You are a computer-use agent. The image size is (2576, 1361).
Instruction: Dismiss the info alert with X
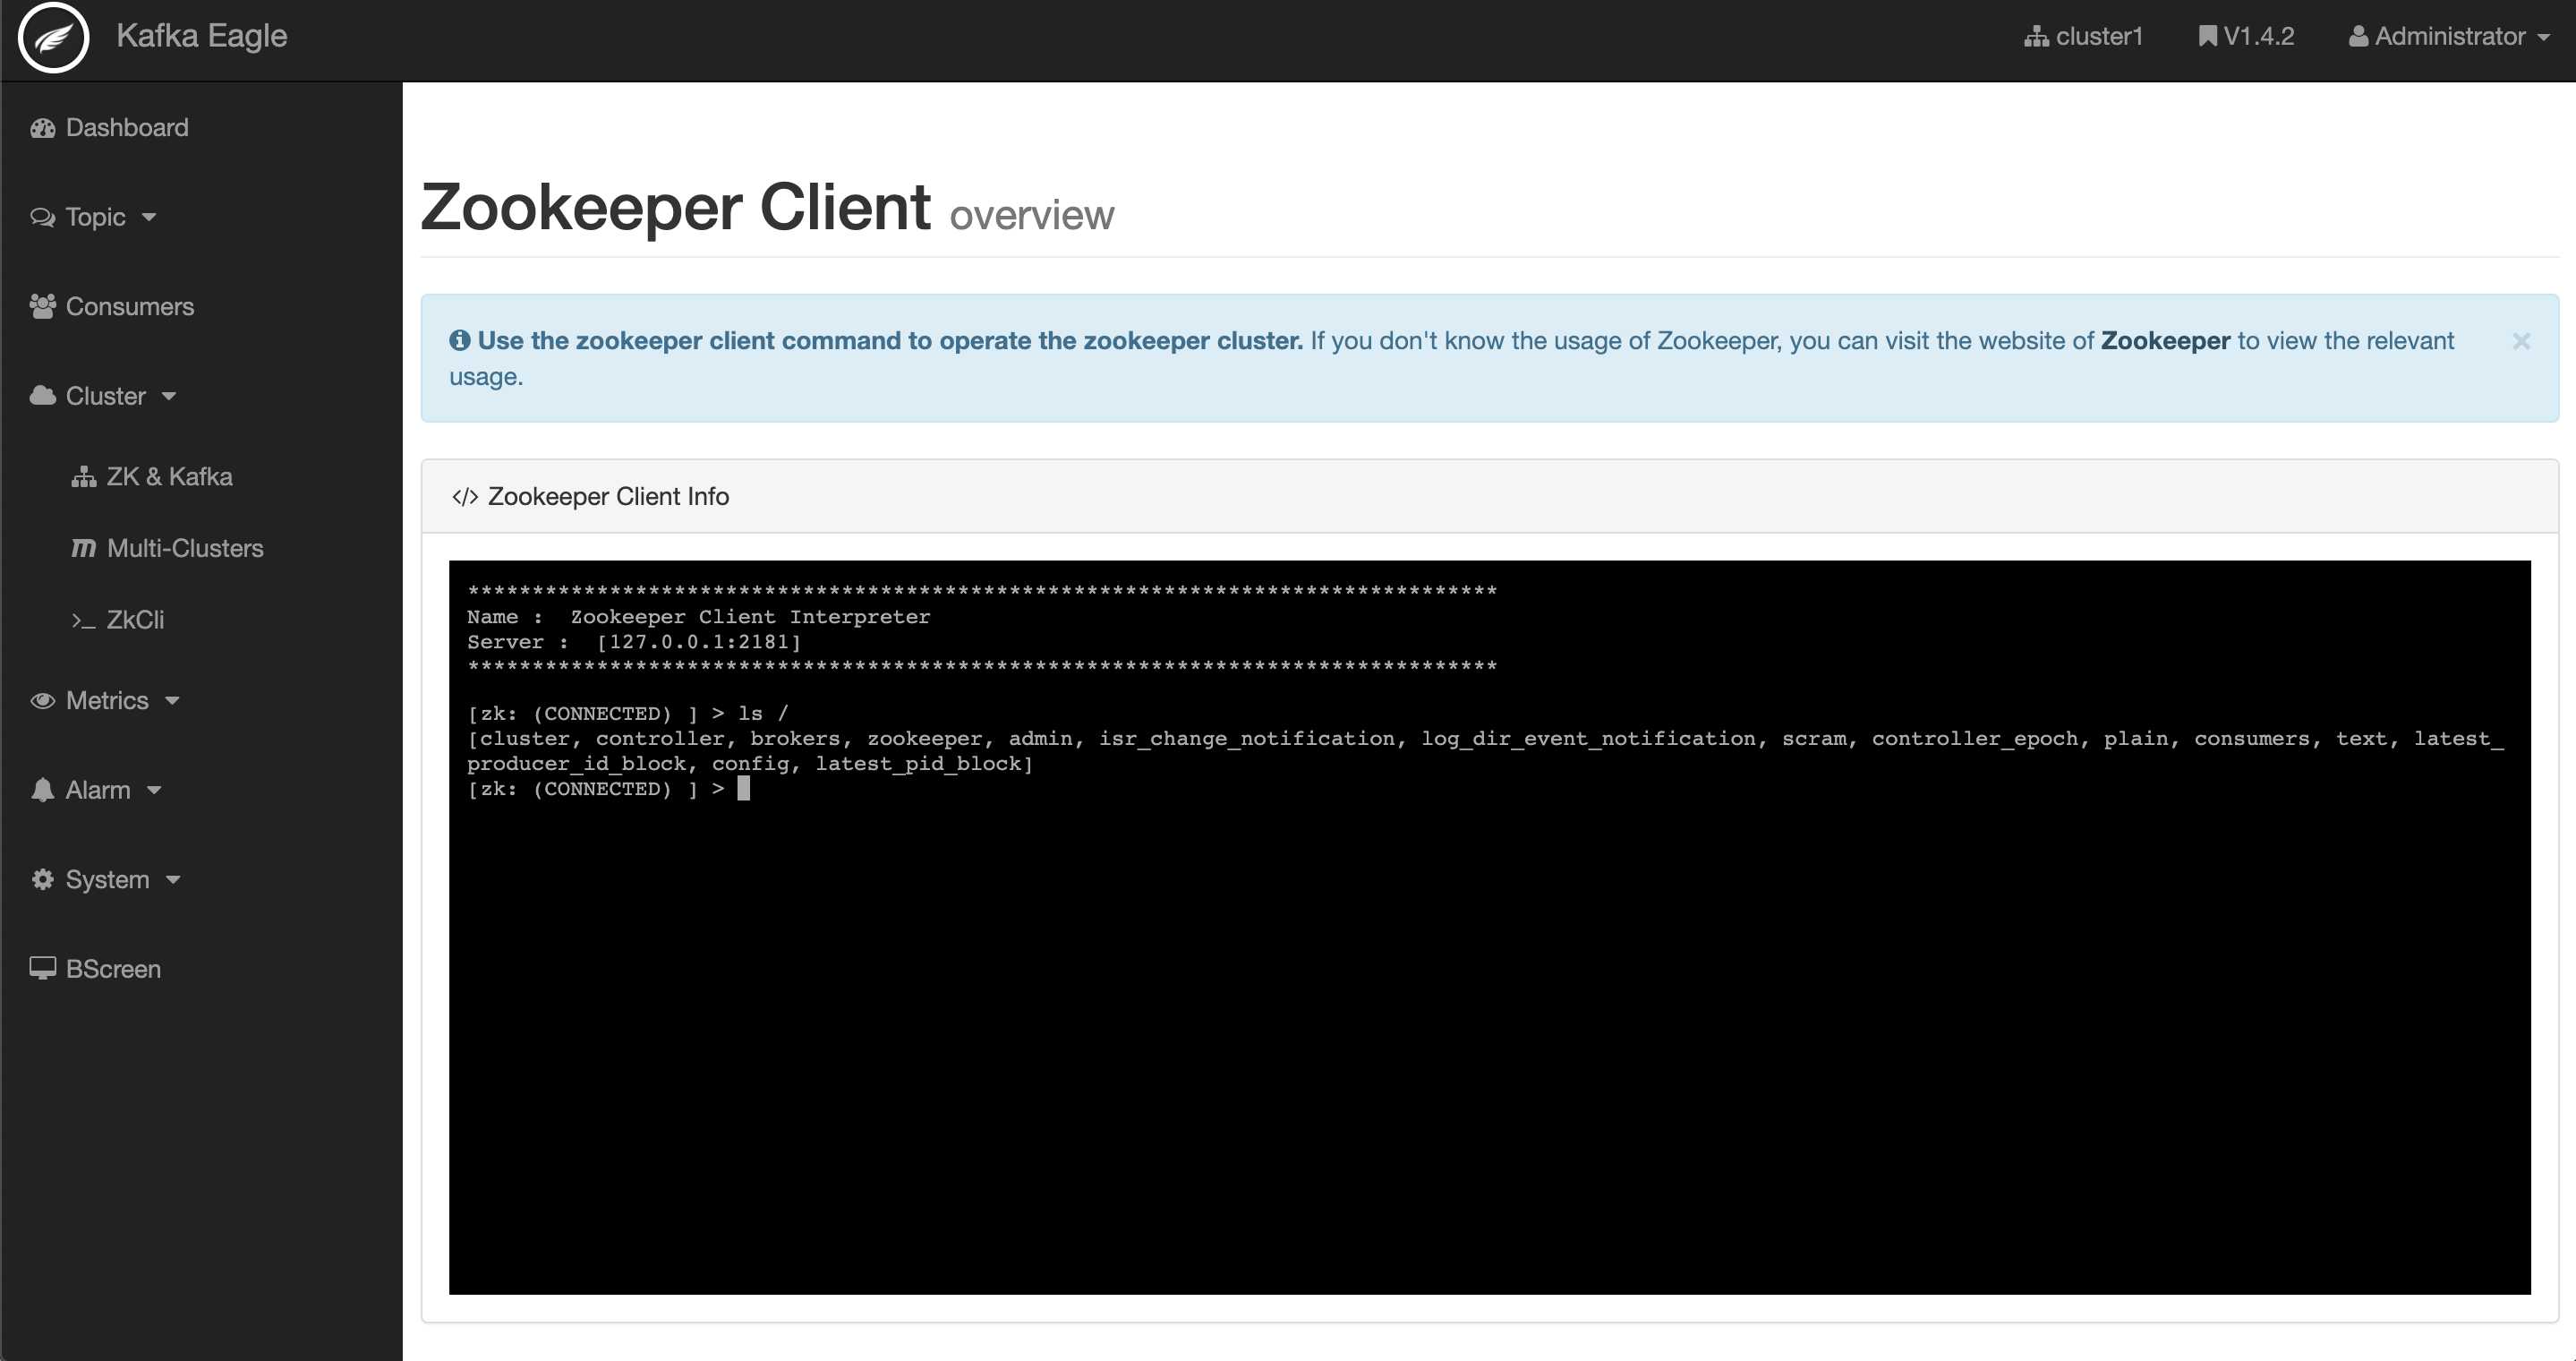pos(2521,341)
